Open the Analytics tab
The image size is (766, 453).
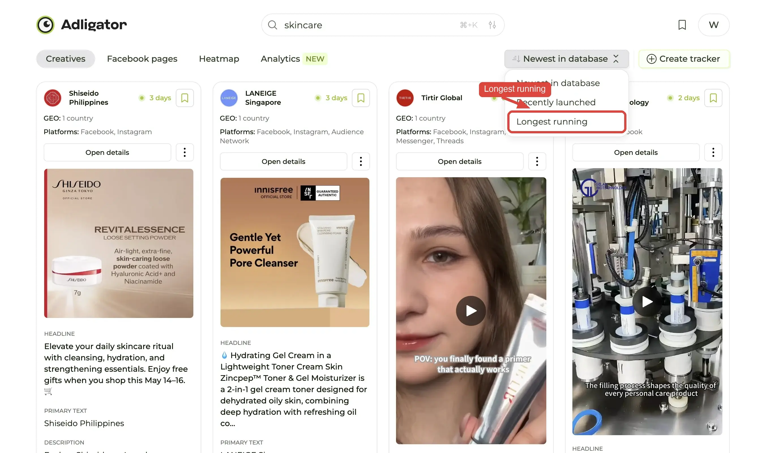coord(280,59)
